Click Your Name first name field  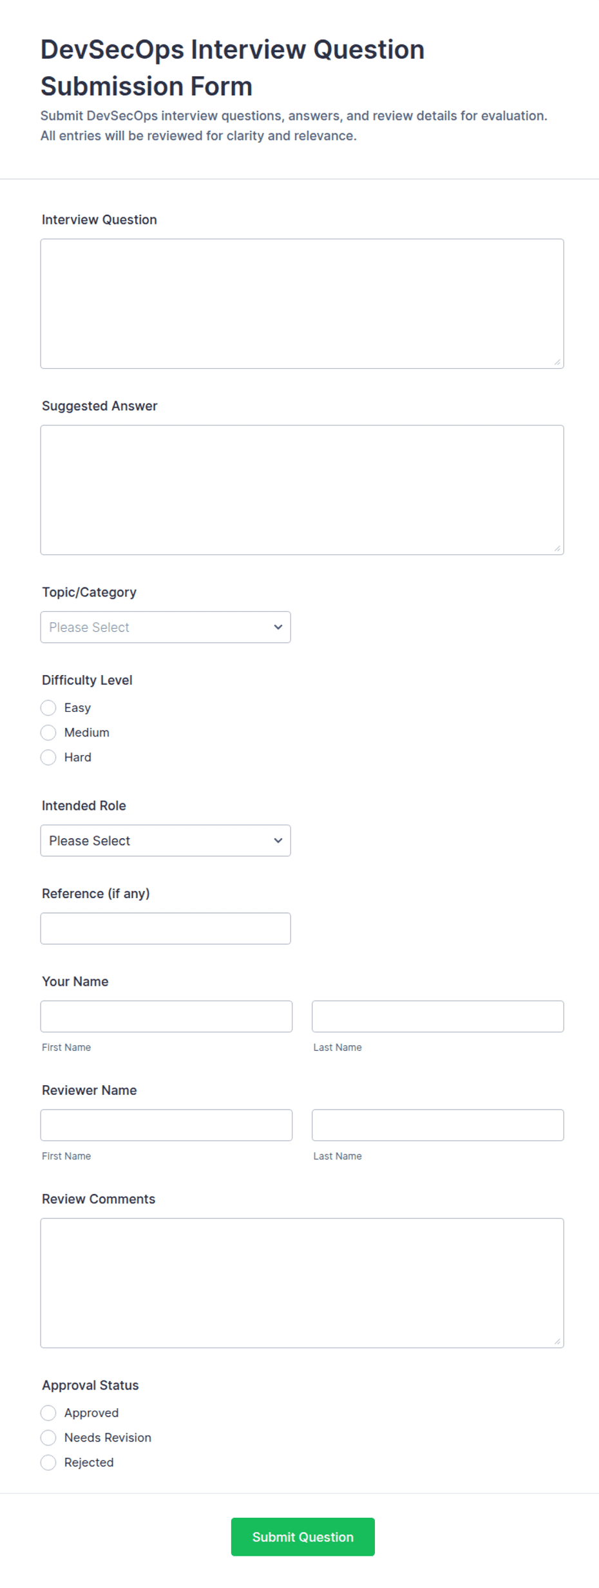(x=166, y=1017)
